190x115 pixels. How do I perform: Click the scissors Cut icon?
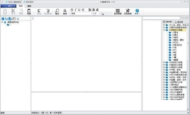(x=13, y=12)
